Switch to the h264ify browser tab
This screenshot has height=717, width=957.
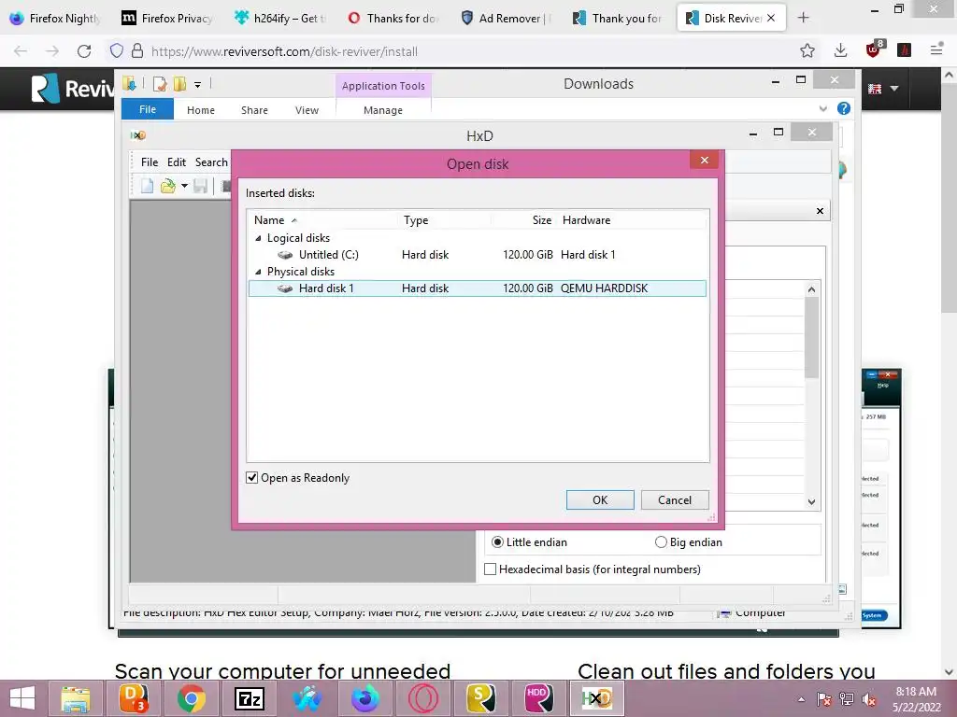pyautogui.click(x=281, y=18)
